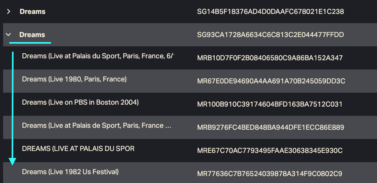Select the first Dreams song title
The width and height of the screenshot is (377, 183).
[32, 12]
